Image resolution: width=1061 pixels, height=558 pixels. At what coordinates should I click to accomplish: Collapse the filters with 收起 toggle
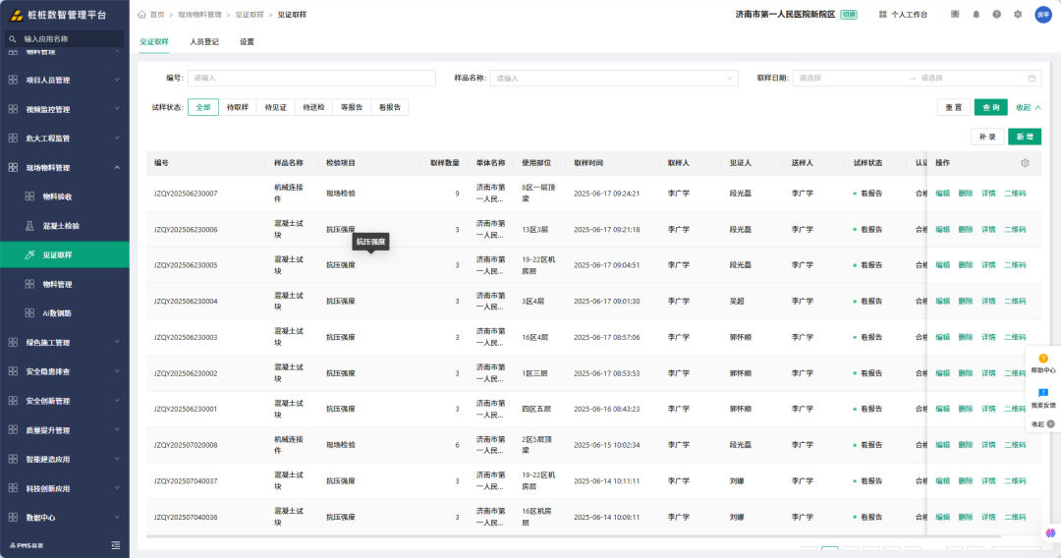coord(1029,107)
